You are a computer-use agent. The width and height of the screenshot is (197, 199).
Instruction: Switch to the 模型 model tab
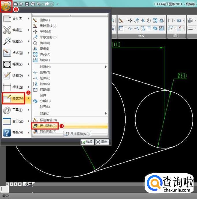29,184
